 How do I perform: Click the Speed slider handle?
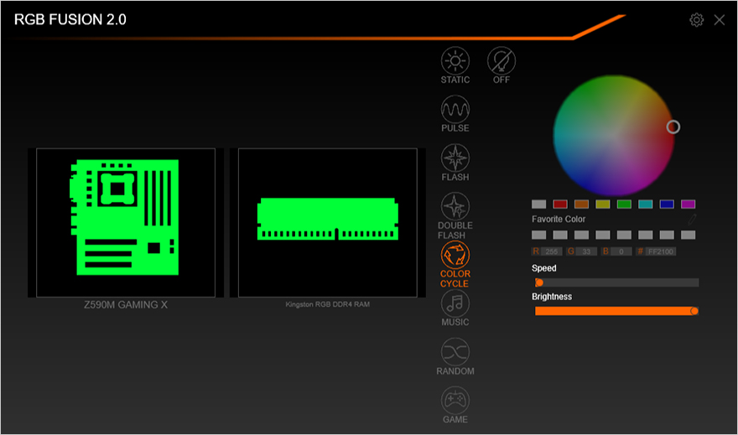pyautogui.click(x=539, y=282)
